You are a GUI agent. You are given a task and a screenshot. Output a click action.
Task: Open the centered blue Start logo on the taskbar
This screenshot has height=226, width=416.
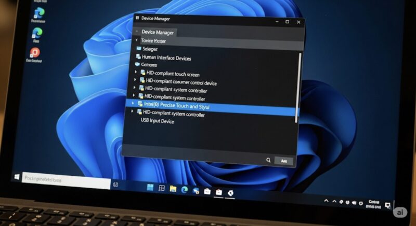click(x=150, y=188)
